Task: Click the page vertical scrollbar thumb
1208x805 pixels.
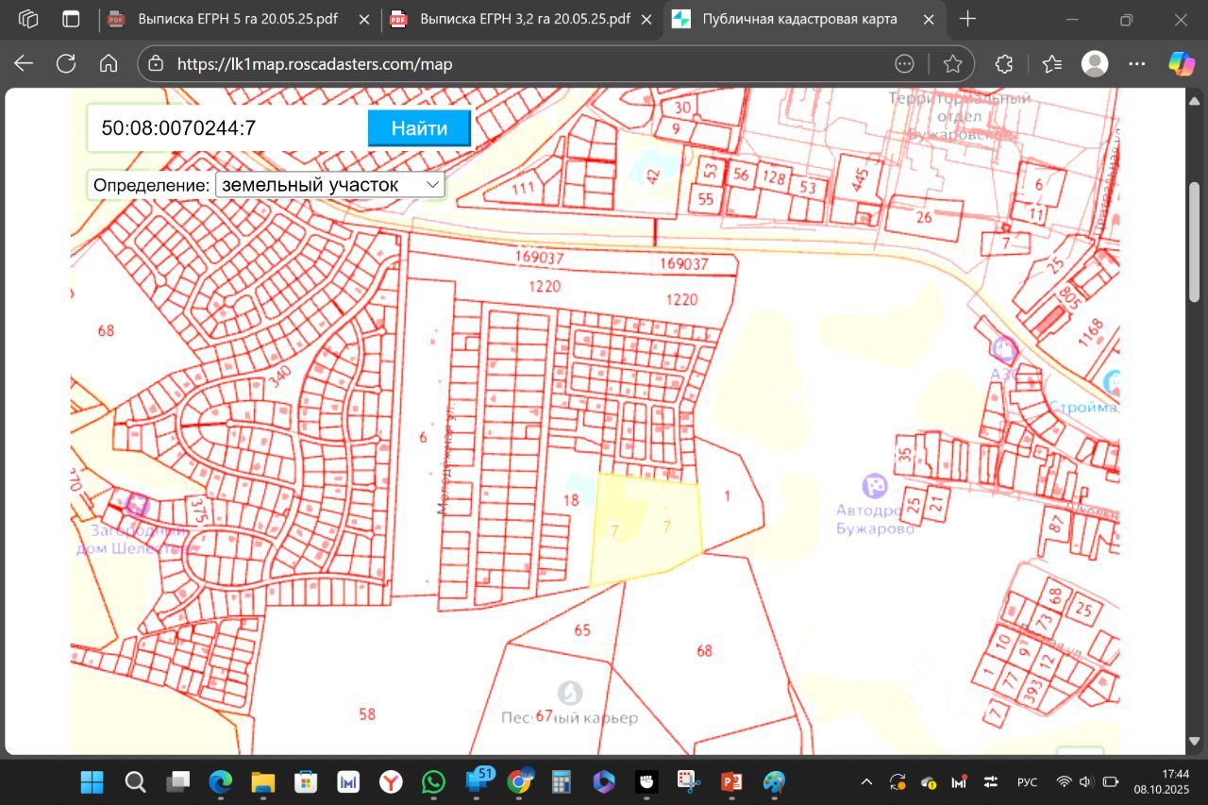Action: point(1195,241)
